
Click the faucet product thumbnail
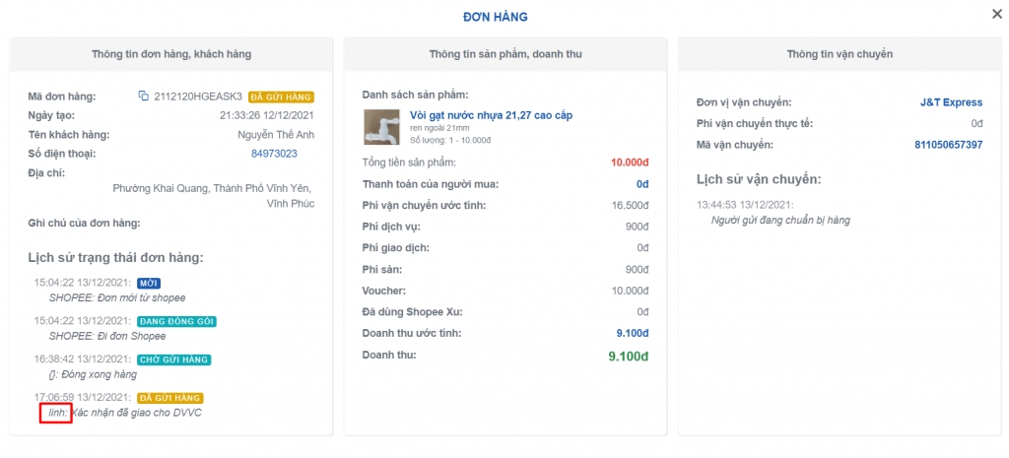tap(381, 126)
